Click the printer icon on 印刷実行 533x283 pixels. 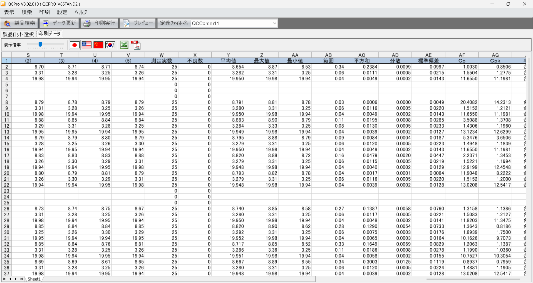click(x=87, y=24)
